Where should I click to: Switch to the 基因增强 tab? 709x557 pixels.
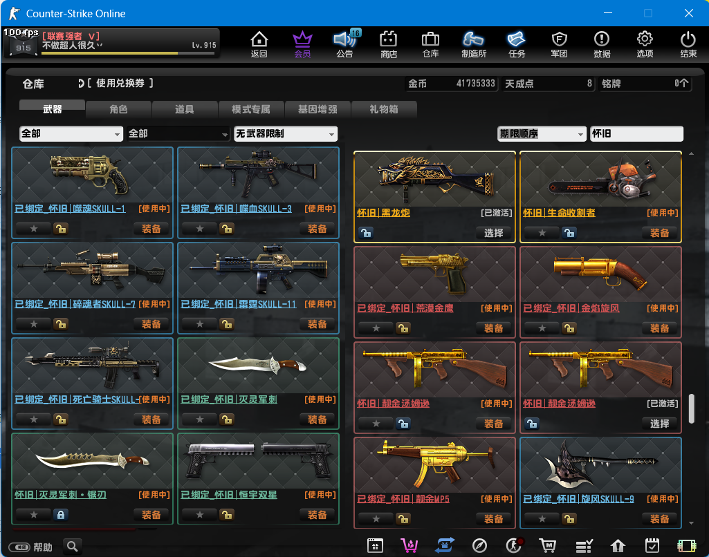coord(317,109)
